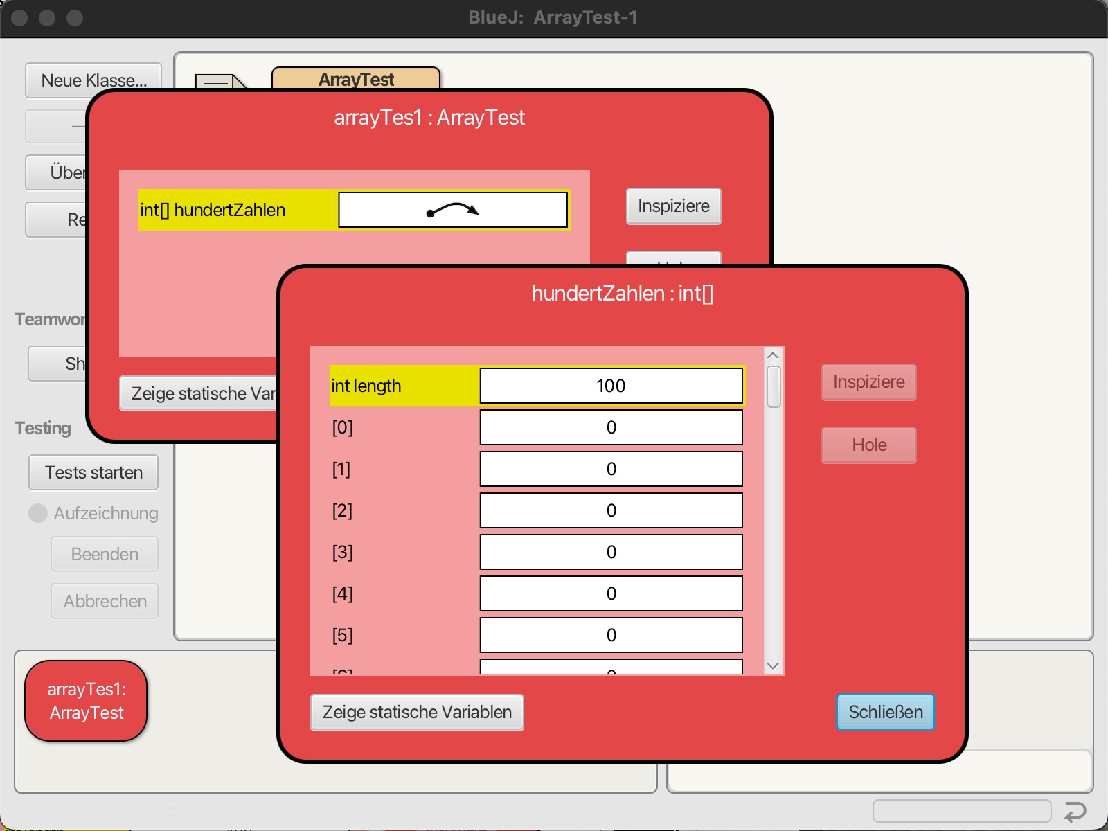
Task: Click the object reference arrow for hundertZahlen
Action: coord(453,210)
